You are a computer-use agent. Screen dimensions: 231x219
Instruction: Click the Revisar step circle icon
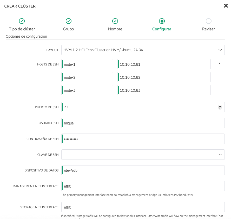tap(208, 21)
